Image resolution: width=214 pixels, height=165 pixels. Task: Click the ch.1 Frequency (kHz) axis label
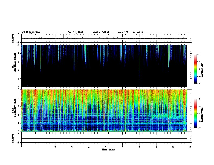14,63
